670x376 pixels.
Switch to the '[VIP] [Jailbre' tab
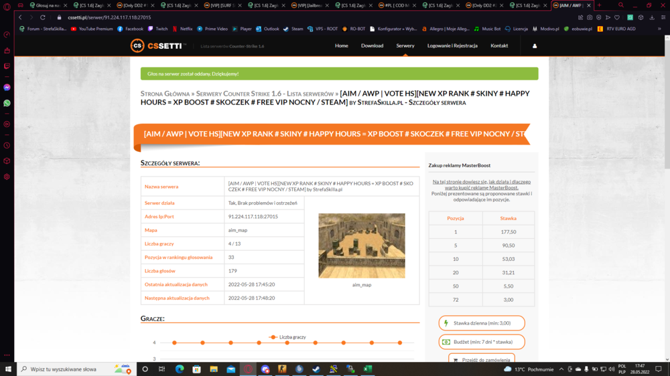310,5
